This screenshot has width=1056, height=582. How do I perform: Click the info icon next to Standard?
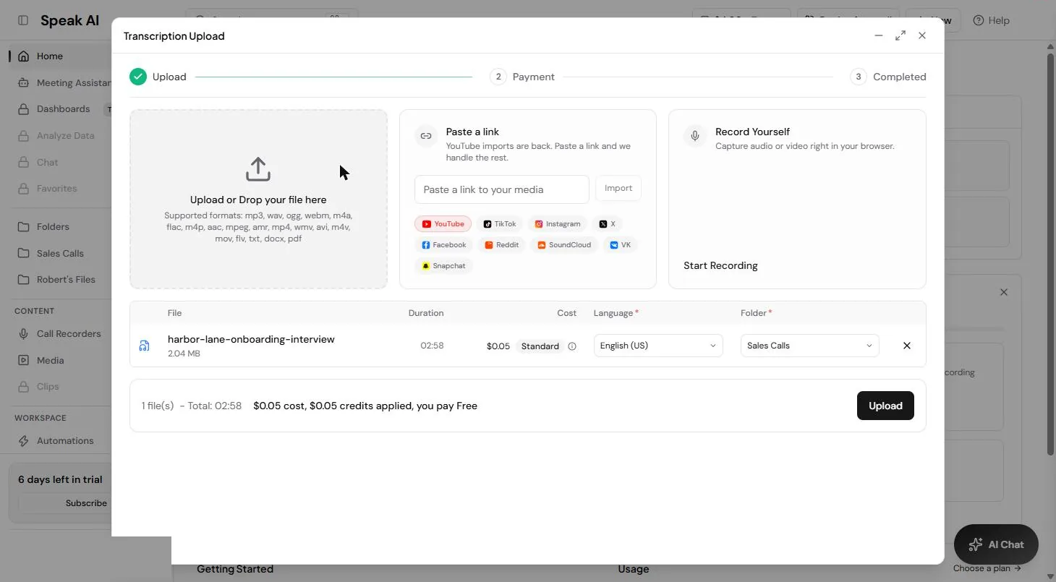(x=572, y=346)
